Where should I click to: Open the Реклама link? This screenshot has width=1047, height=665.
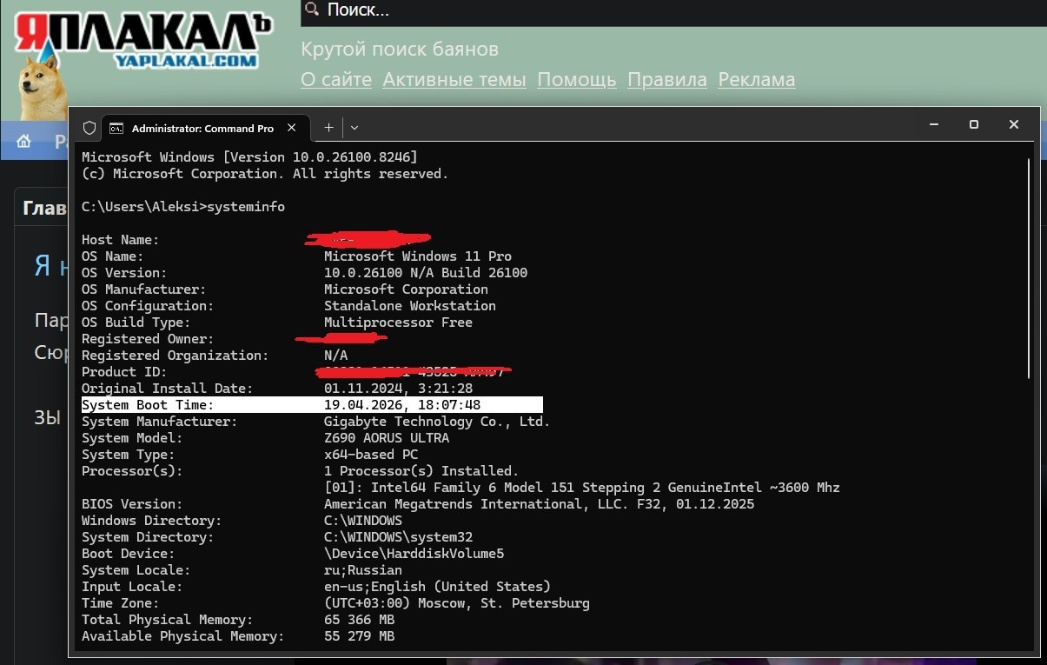coord(756,80)
